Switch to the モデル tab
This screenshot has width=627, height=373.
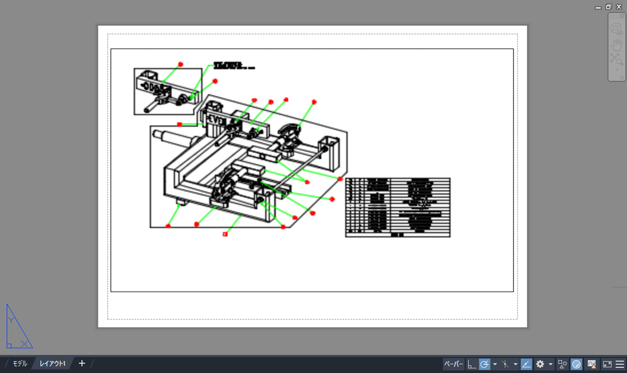point(20,364)
